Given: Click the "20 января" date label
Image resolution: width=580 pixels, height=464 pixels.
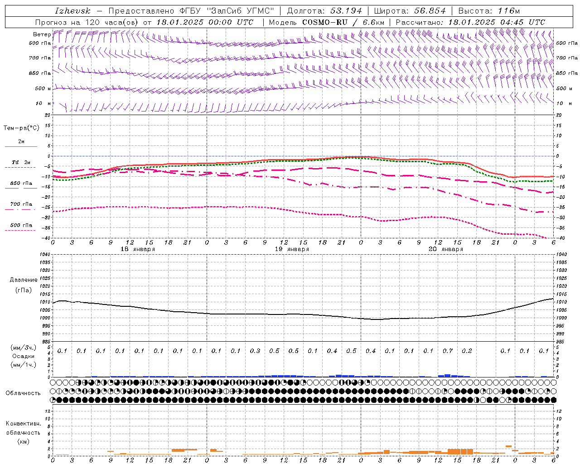Looking at the screenshot, I should (446, 249).
